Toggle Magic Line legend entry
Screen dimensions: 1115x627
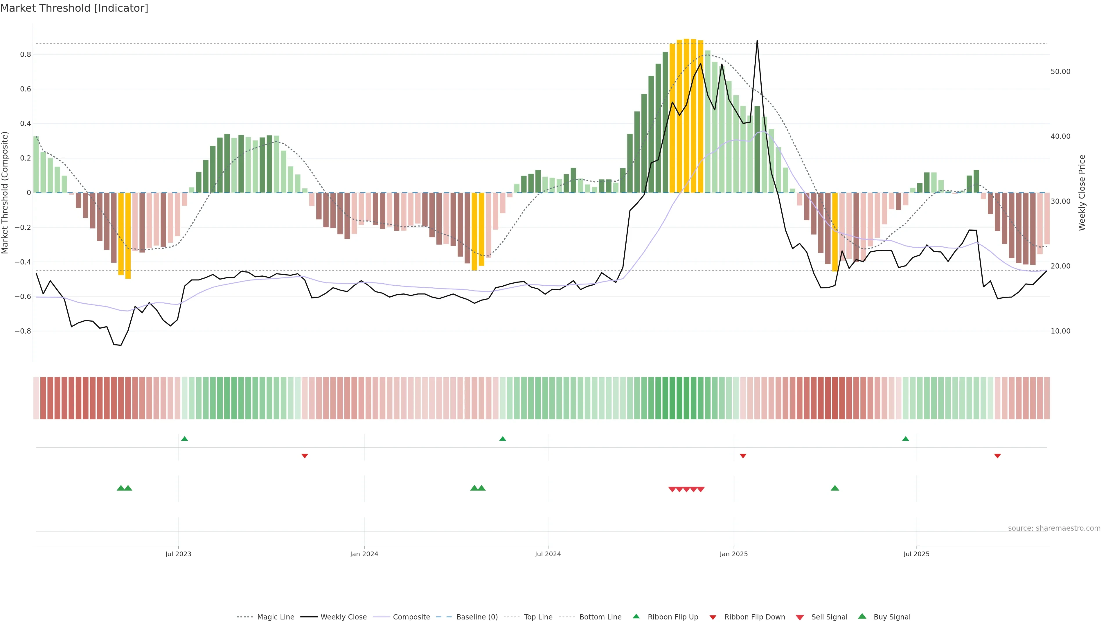tap(275, 617)
